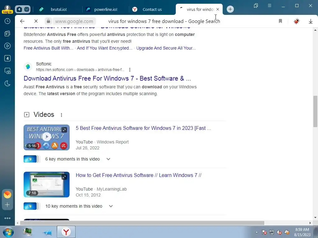
Task: Click the Jul 28, 2022 date text
Action: [x=88, y=148]
